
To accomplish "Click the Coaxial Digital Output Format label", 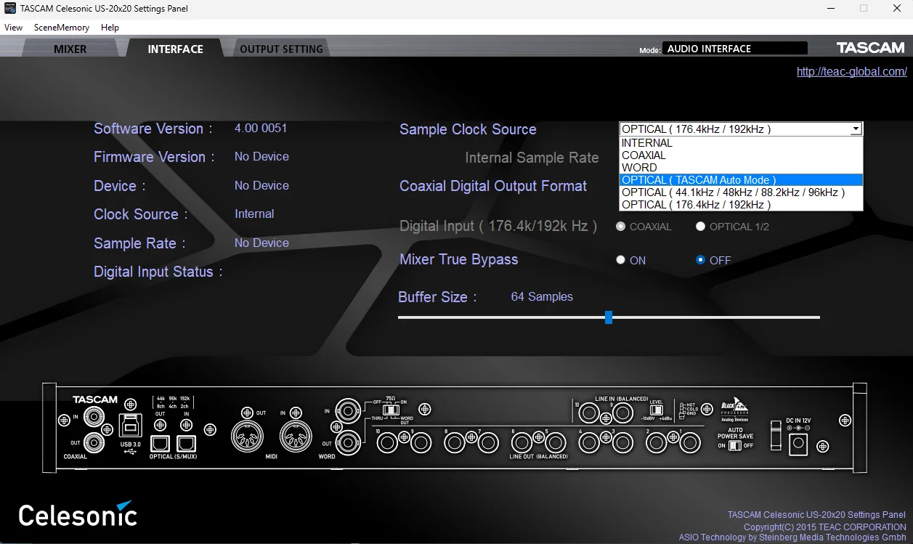I will pos(493,186).
